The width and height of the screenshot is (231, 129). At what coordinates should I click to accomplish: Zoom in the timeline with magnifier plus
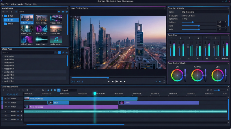(228, 90)
